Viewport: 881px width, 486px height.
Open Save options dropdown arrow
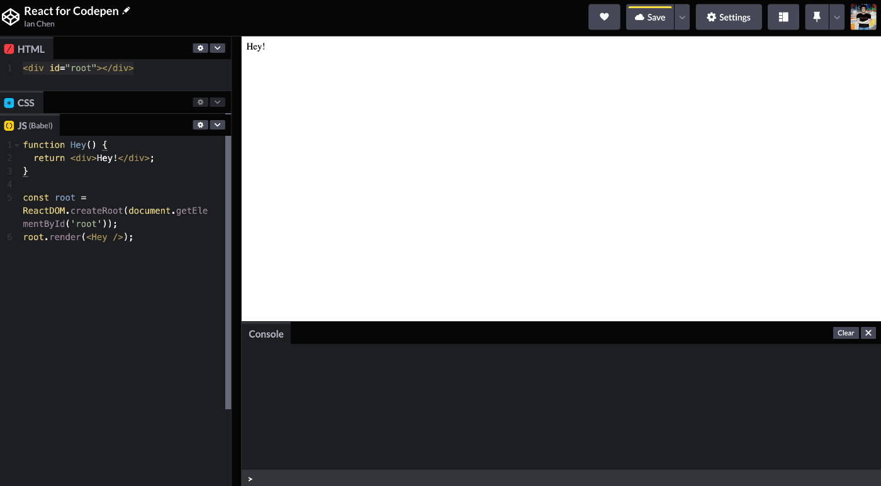[682, 17]
